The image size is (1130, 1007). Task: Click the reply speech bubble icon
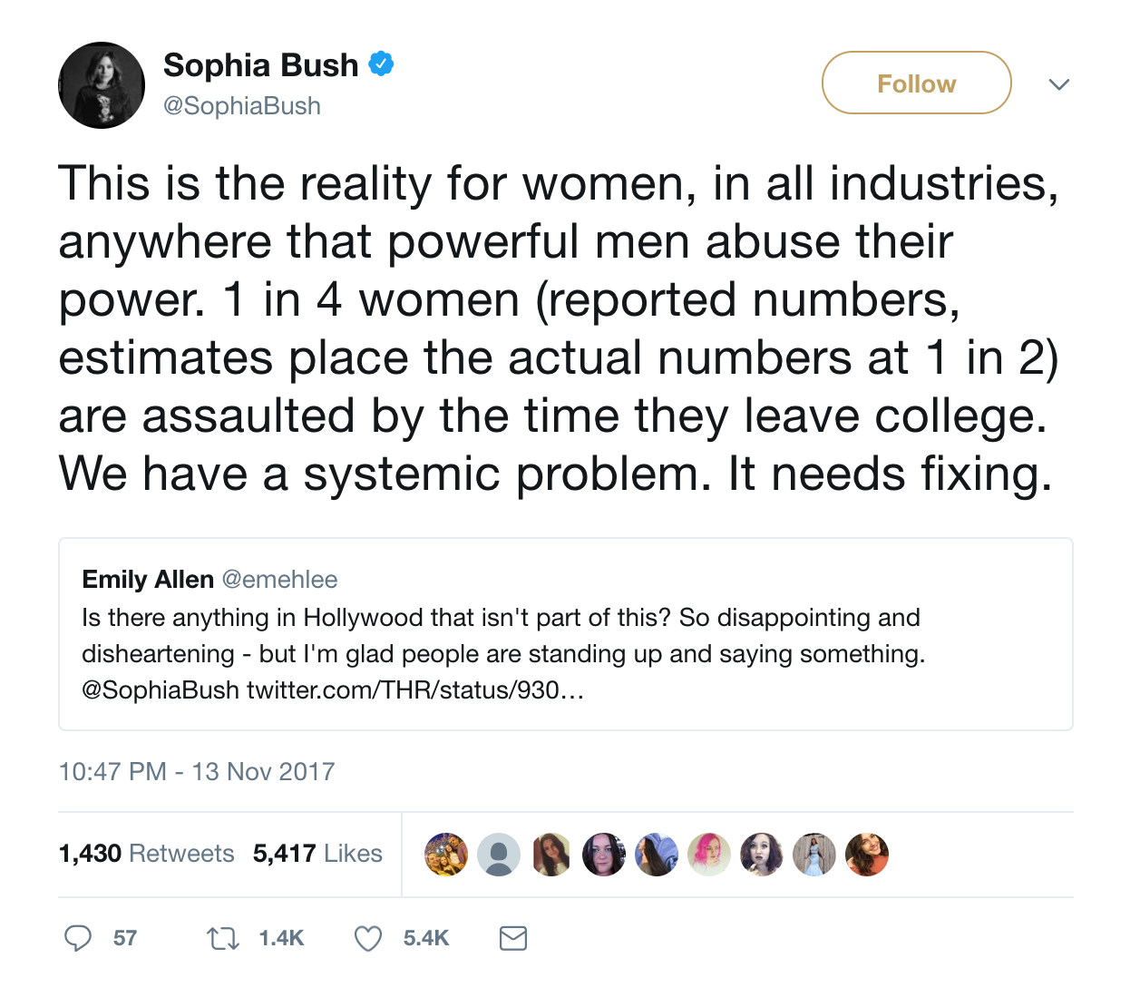point(78,937)
